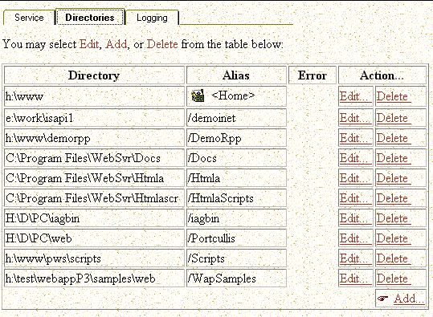Click the /Scripts alias cell
The image size is (433, 317).
[x=236, y=258]
